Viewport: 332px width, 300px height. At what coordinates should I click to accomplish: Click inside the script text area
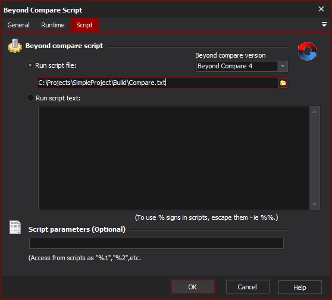[174, 158]
